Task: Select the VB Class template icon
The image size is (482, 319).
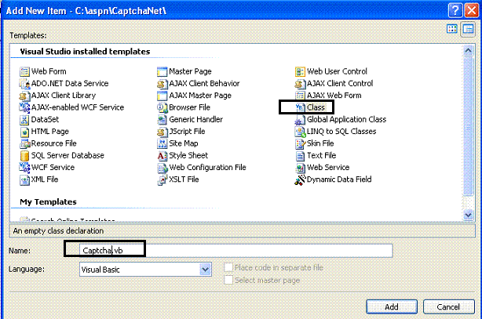Action: tap(300, 107)
